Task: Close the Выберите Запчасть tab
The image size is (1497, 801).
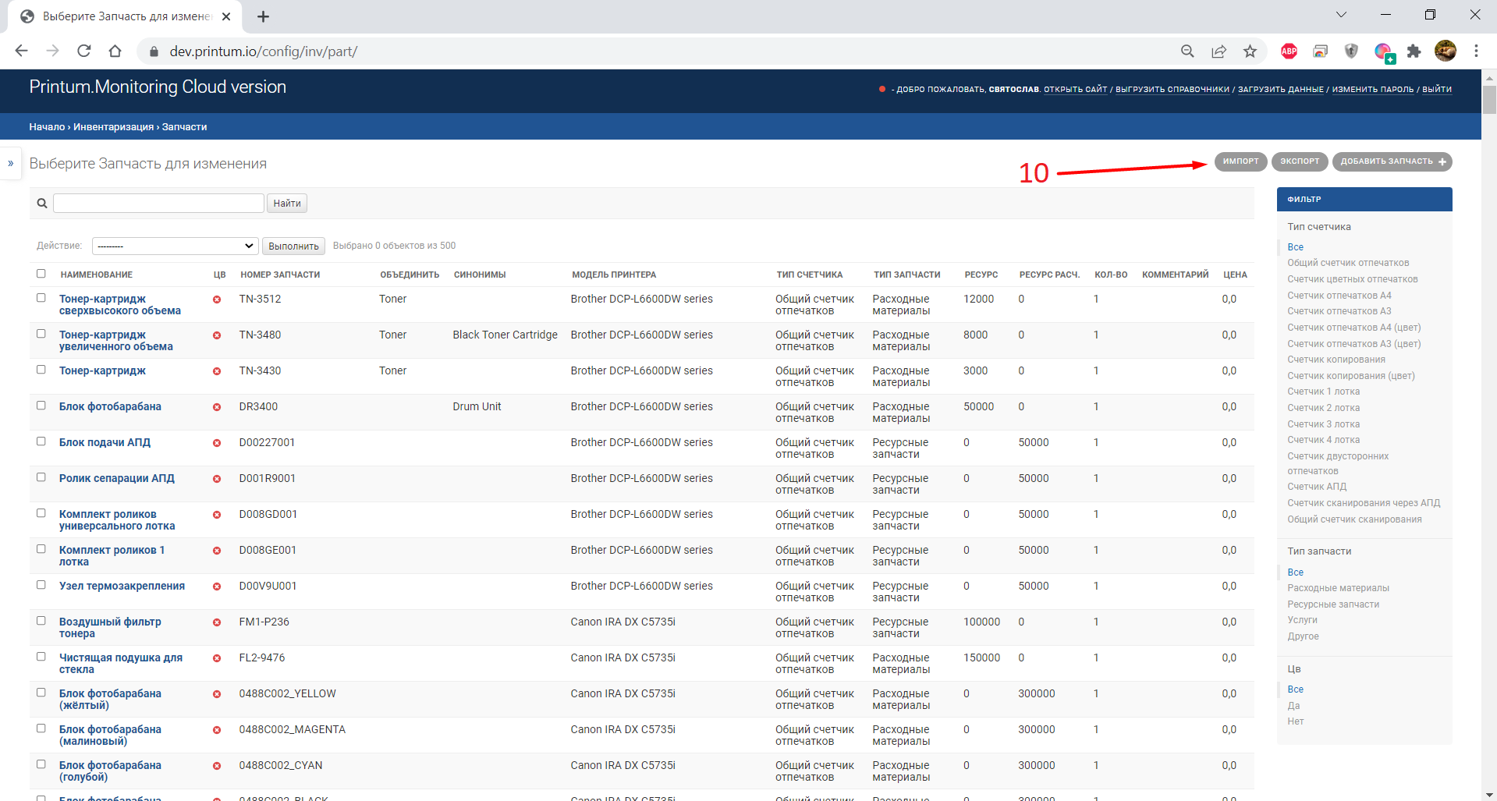Action: (x=226, y=16)
